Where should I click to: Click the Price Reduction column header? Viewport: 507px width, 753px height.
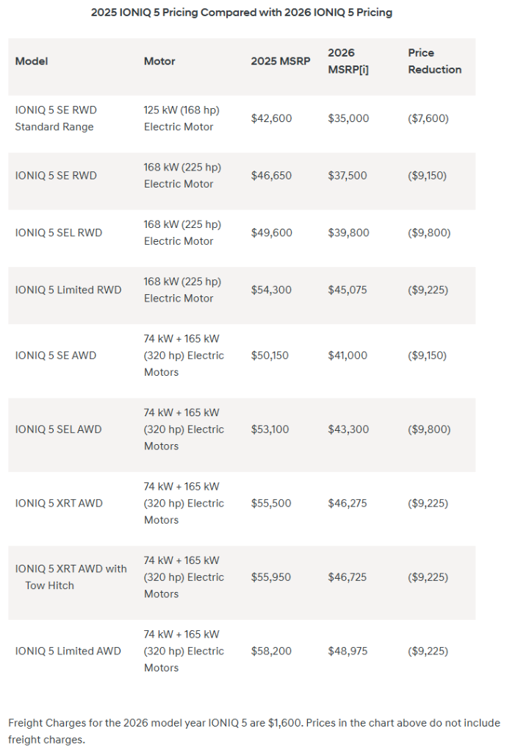pos(434,61)
